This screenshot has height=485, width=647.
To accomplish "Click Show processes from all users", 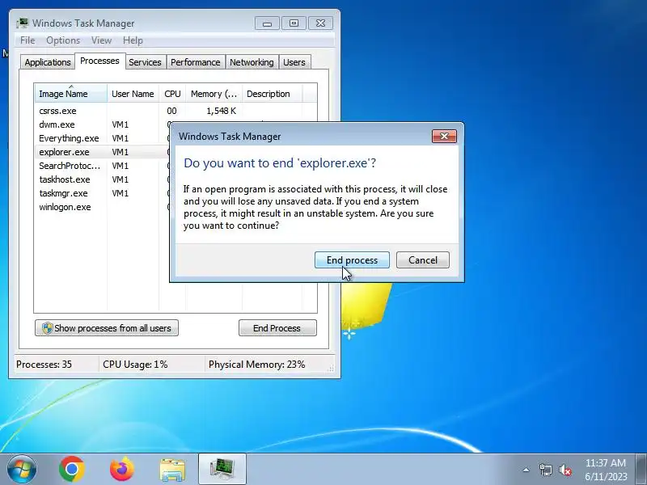I will pos(107,328).
